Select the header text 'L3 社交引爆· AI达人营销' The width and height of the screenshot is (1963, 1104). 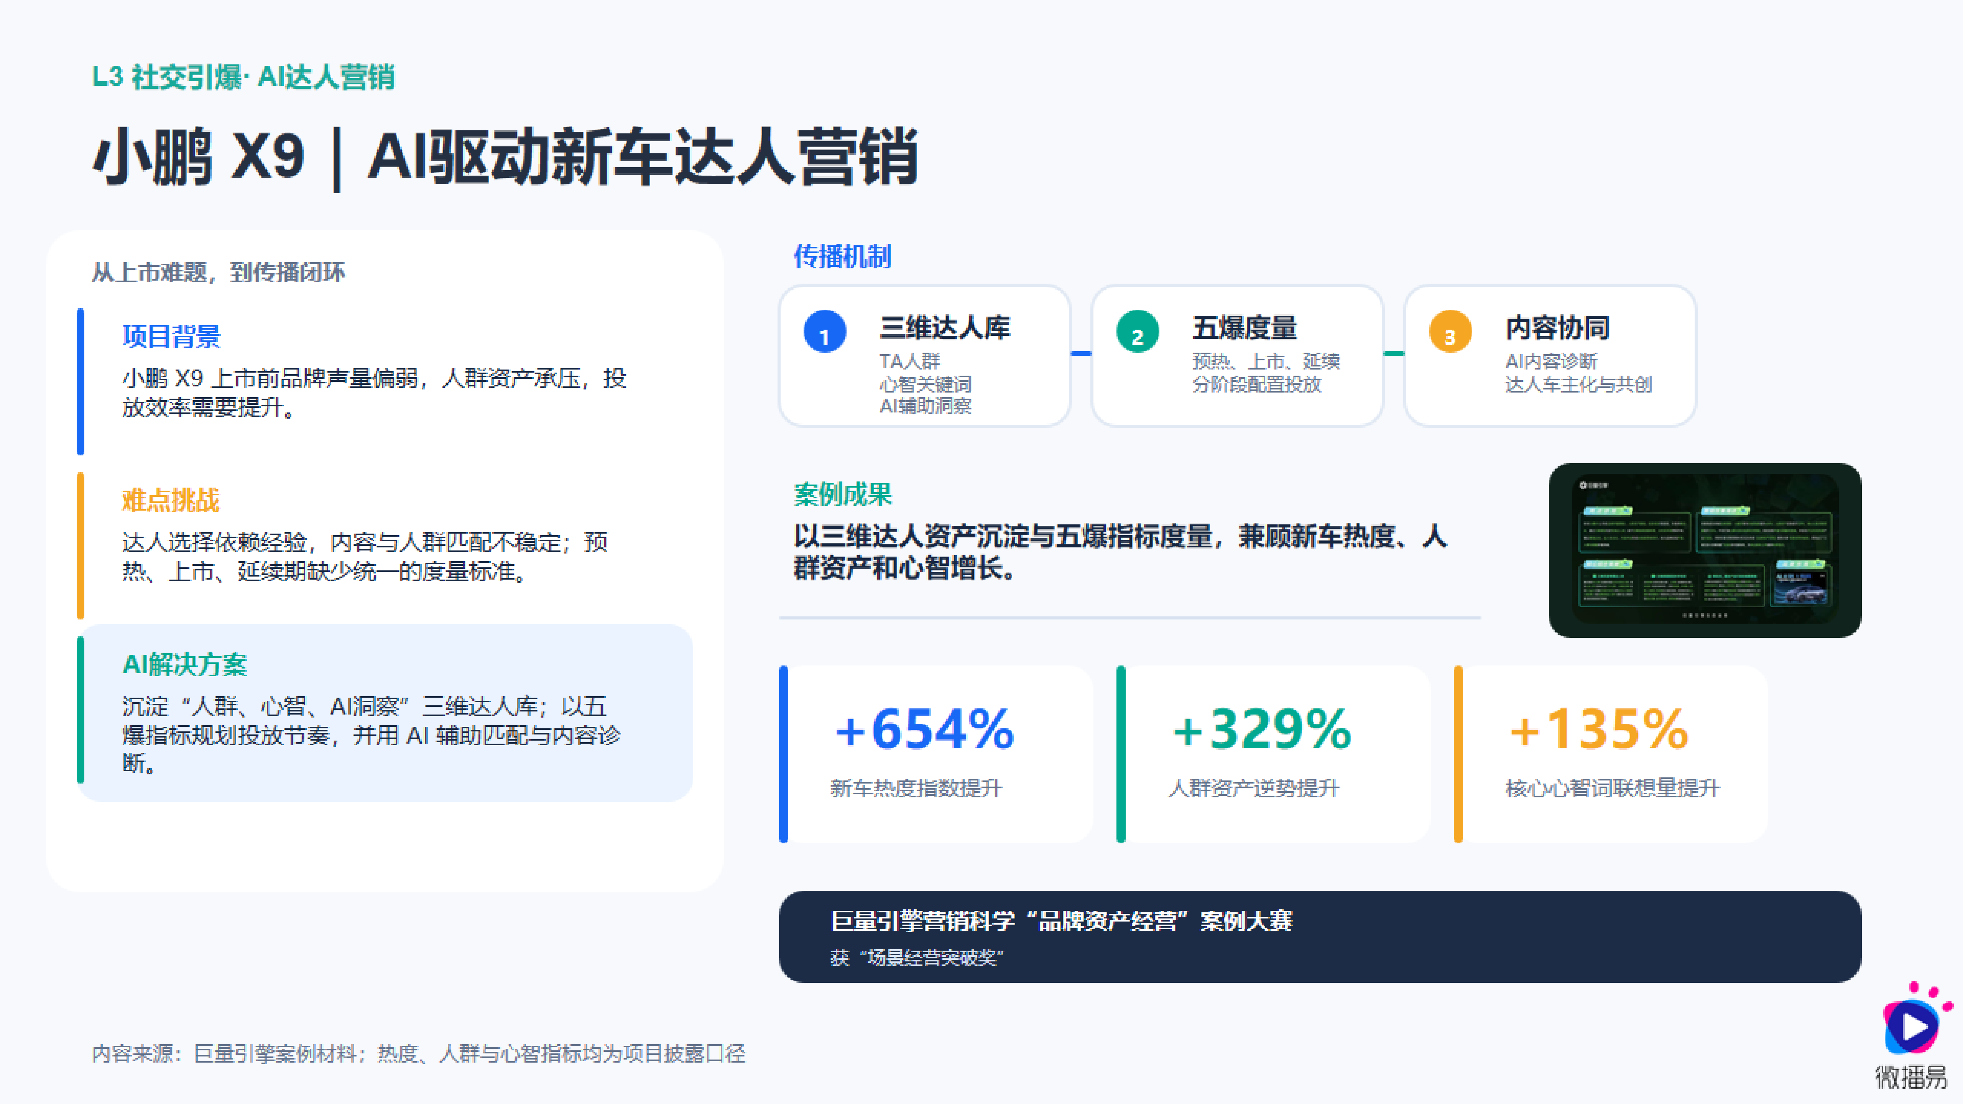[x=243, y=77]
